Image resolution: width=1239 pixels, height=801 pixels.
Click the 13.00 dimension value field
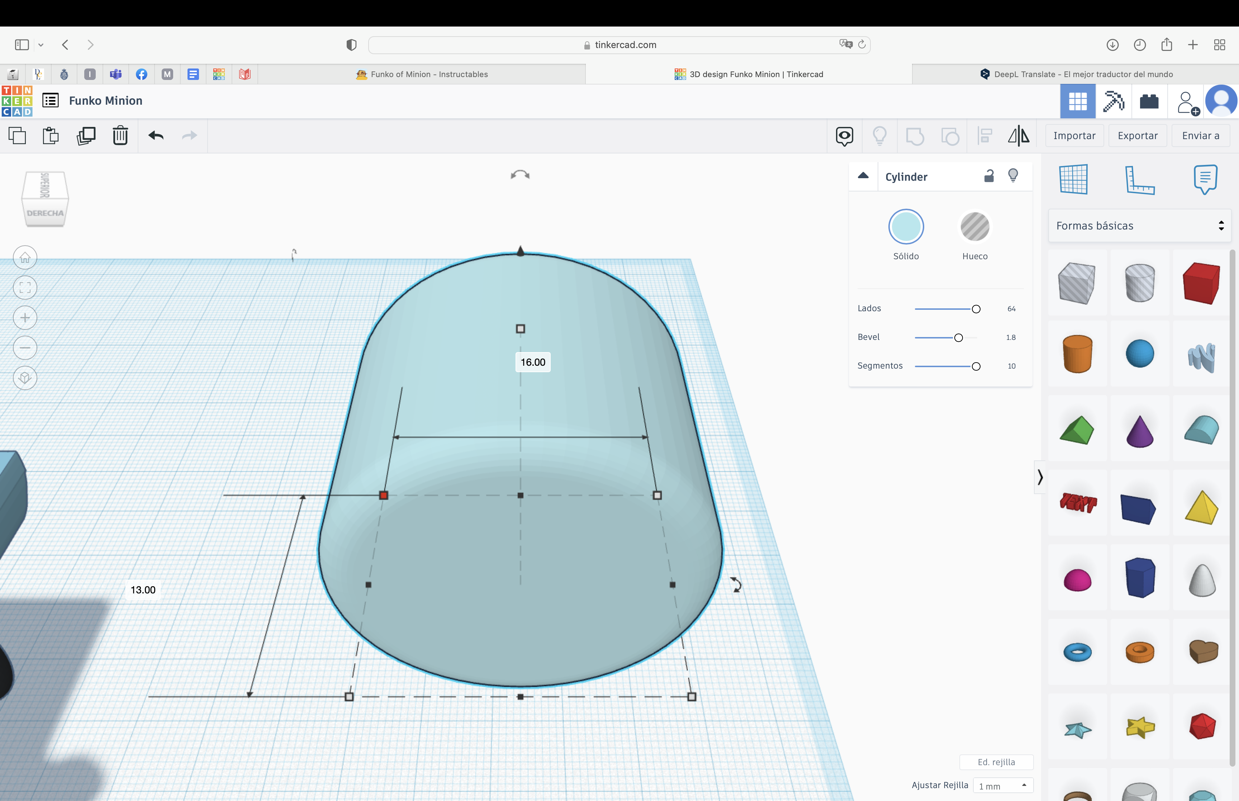pyautogui.click(x=143, y=590)
